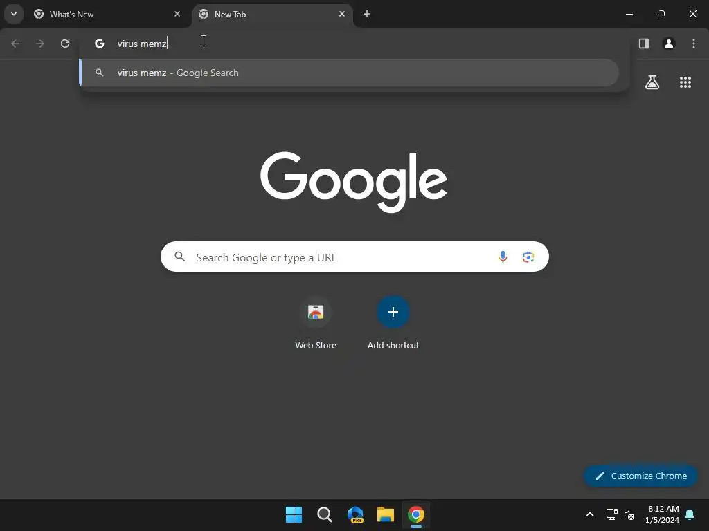709x531 pixels.
Task: Start voice search with microphone icon
Action: tap(503, 257)
